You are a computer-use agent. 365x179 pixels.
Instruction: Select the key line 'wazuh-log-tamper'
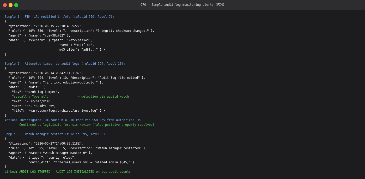click(x=36, y=92)
